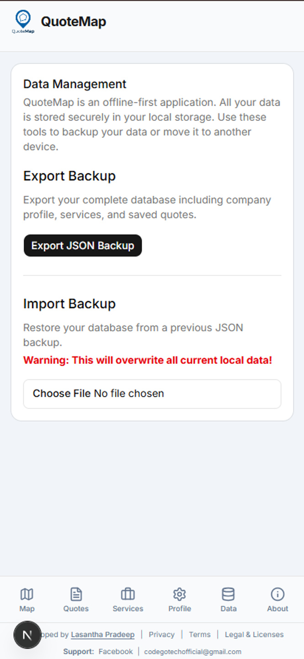Viewport: 304px width, 659px height.
Task: Open the Map tab icon
Action: click(27, 594)
